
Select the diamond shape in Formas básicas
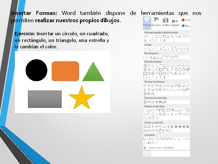pos(168,66)
